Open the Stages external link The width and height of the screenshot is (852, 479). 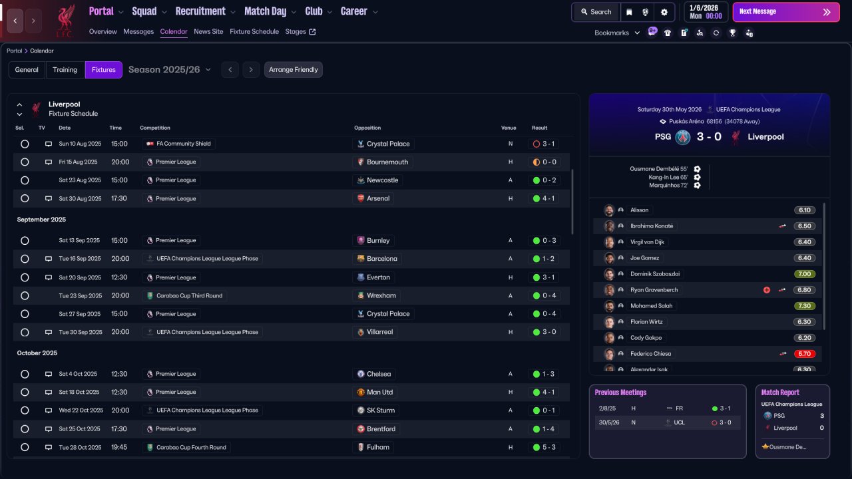pos(300,31)
